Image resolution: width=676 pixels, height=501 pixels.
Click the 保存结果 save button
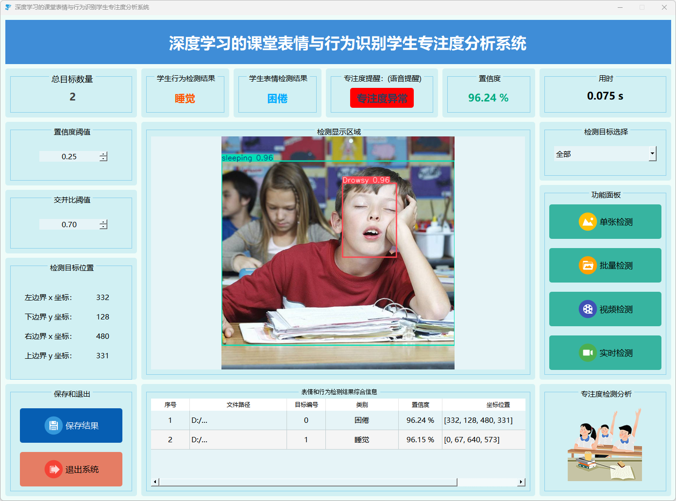(71, 425)
